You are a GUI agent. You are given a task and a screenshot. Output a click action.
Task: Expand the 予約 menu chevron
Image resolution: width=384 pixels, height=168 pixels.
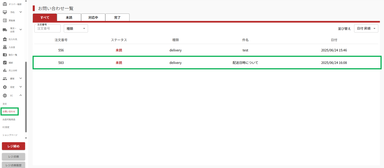point(21,12)
